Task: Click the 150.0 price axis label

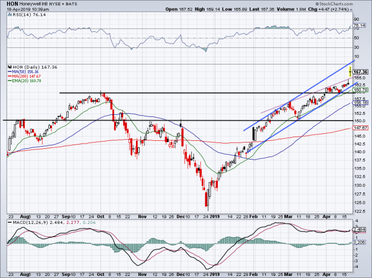Action: click(359, 121)
